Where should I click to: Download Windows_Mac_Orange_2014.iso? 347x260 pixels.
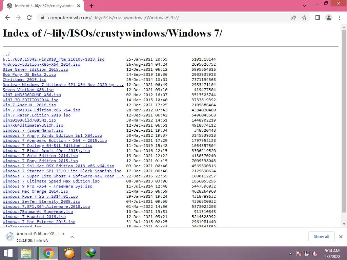click(35, 192)
